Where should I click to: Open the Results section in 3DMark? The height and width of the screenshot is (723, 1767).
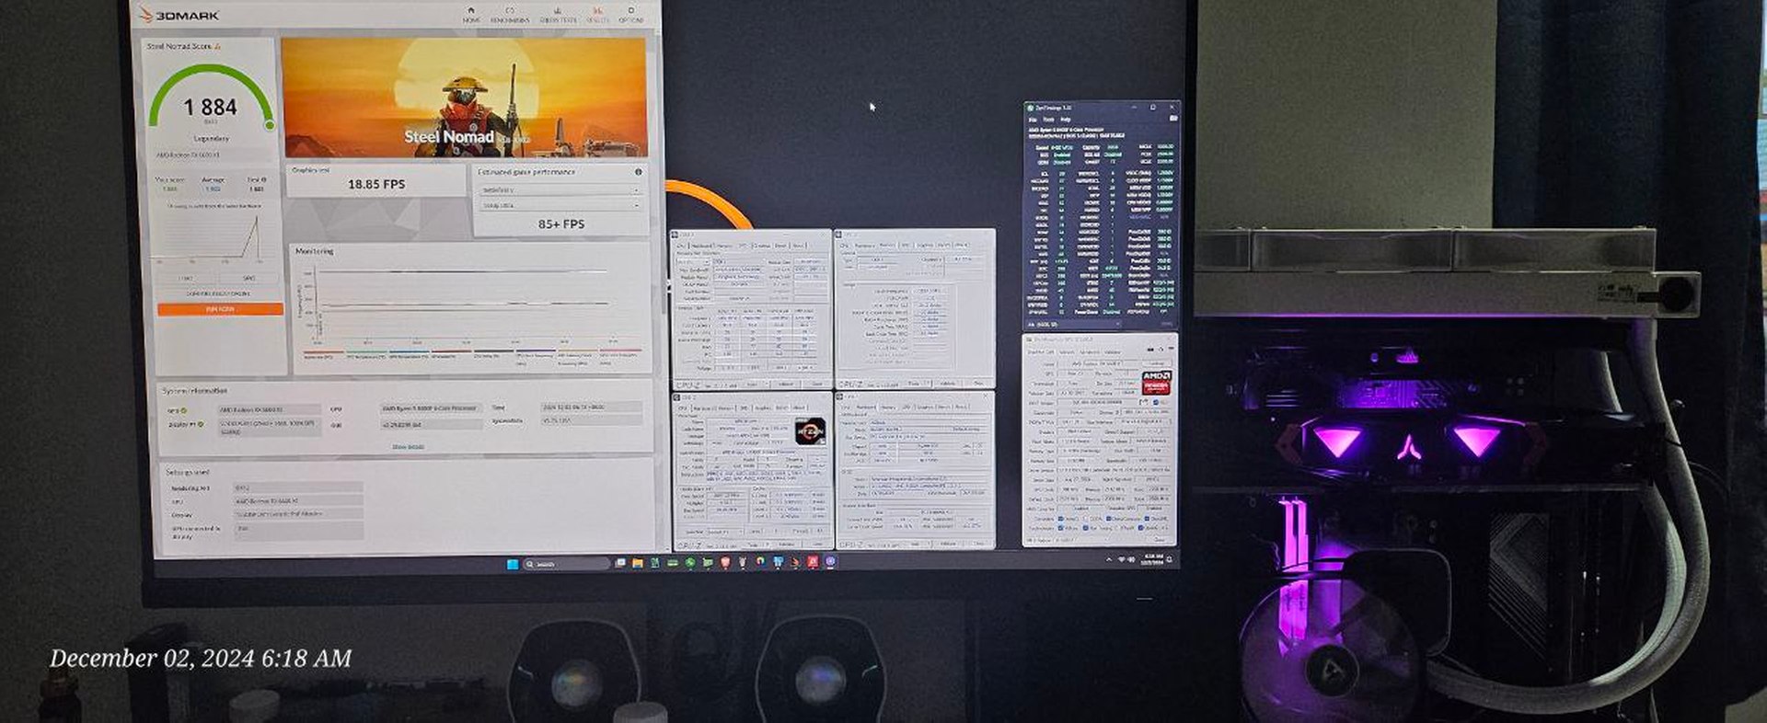[598, 15]
